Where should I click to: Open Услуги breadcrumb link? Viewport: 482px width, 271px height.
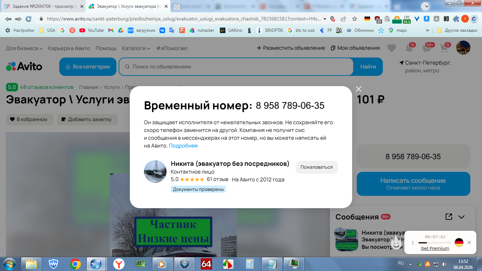pos(112,87)
